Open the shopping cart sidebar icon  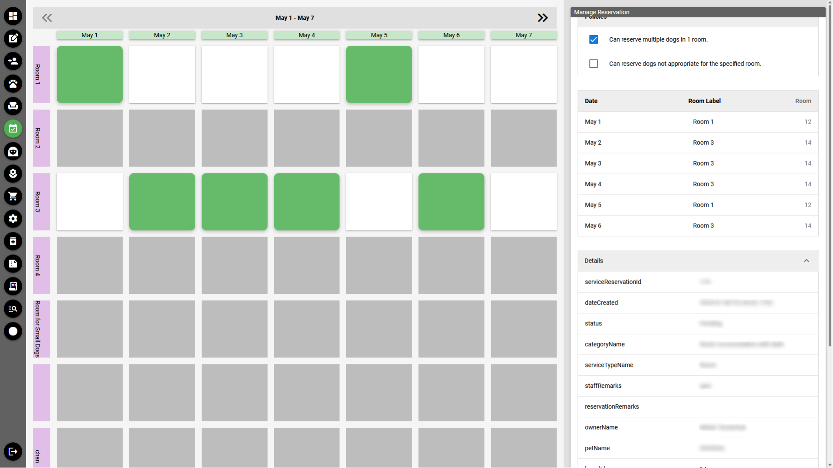click(x=13, y=196)
